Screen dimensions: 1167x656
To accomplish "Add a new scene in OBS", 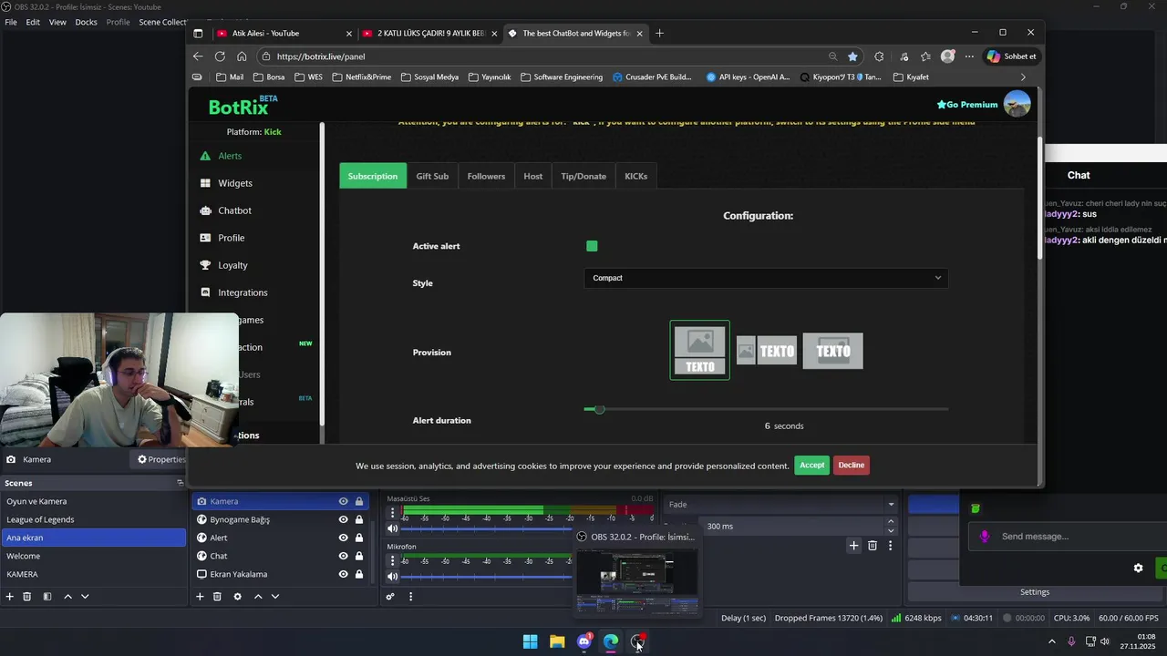I will tap(10, 597).
